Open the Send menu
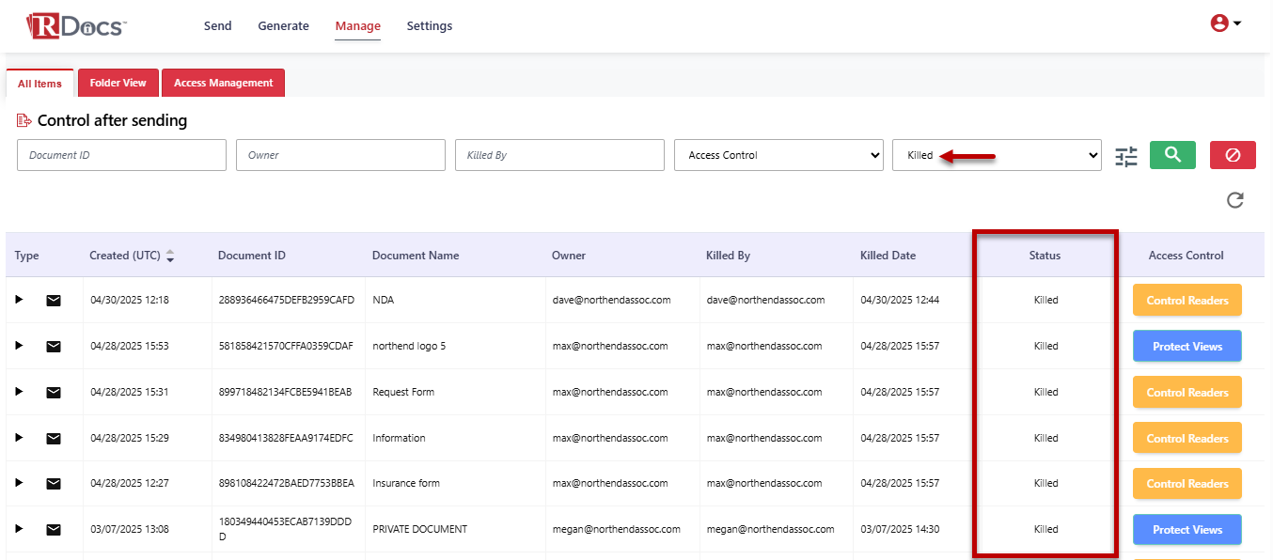Screen dimensions: 1273x560 coord(217,26)
